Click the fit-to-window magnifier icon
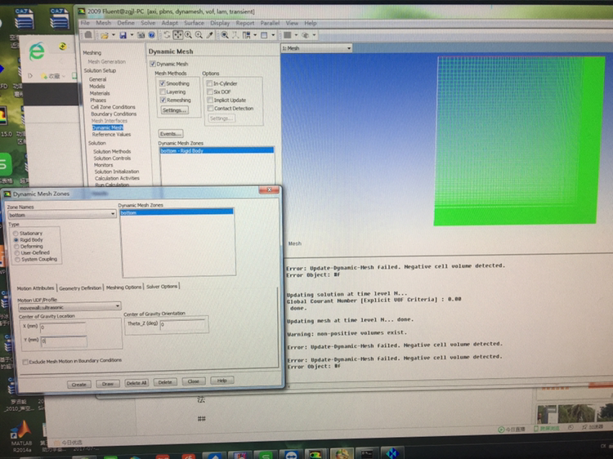Screen dimensions: 613x459 click(225, 35)
